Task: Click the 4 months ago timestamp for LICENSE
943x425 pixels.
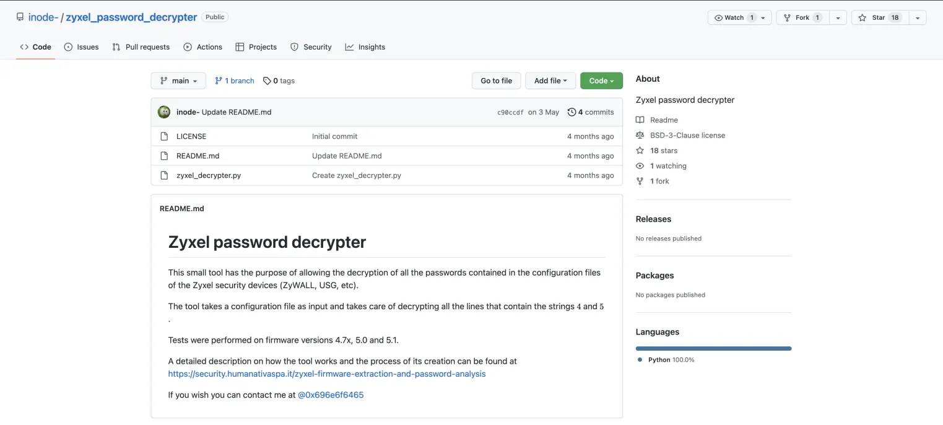Action: click(x=590, y=136)
